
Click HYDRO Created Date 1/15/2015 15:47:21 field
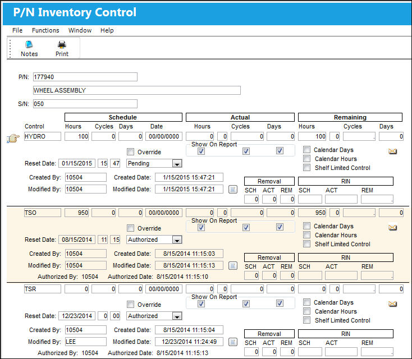(x=189, y=177)
